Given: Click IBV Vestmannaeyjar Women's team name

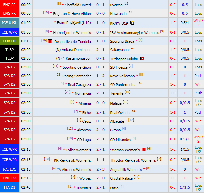Looking at the screenshot, I should (x=135, y=33).
